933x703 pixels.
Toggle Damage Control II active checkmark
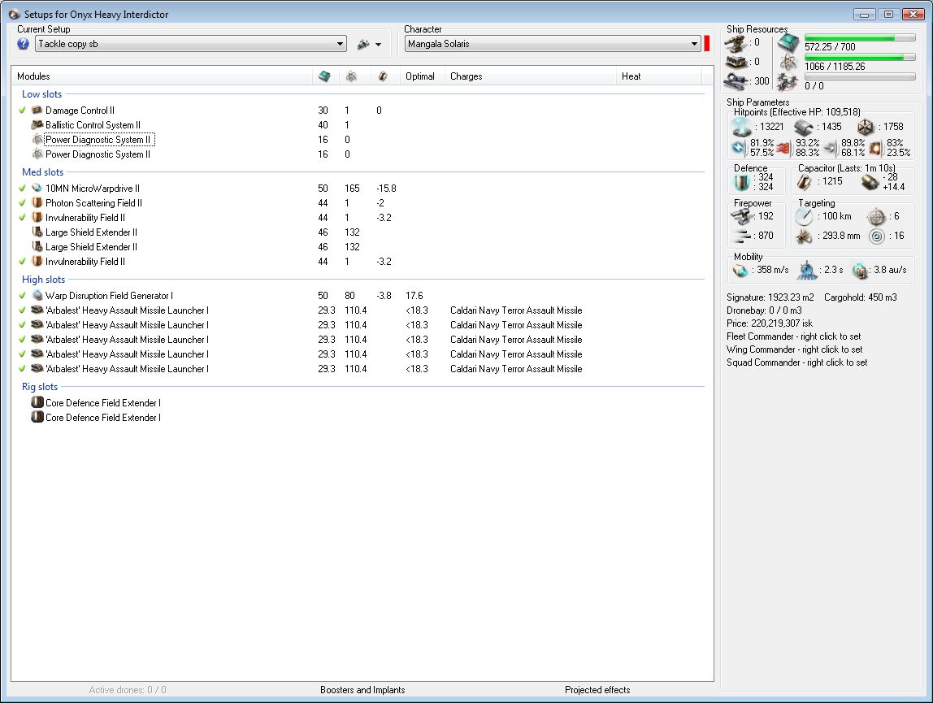coord(23,111)
